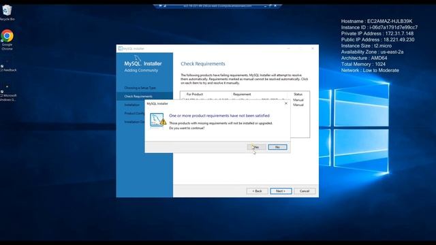The height and width of the screenshot is (245, 436).
Task: Select the Choosing a Setup Type step
Action: 140,88
